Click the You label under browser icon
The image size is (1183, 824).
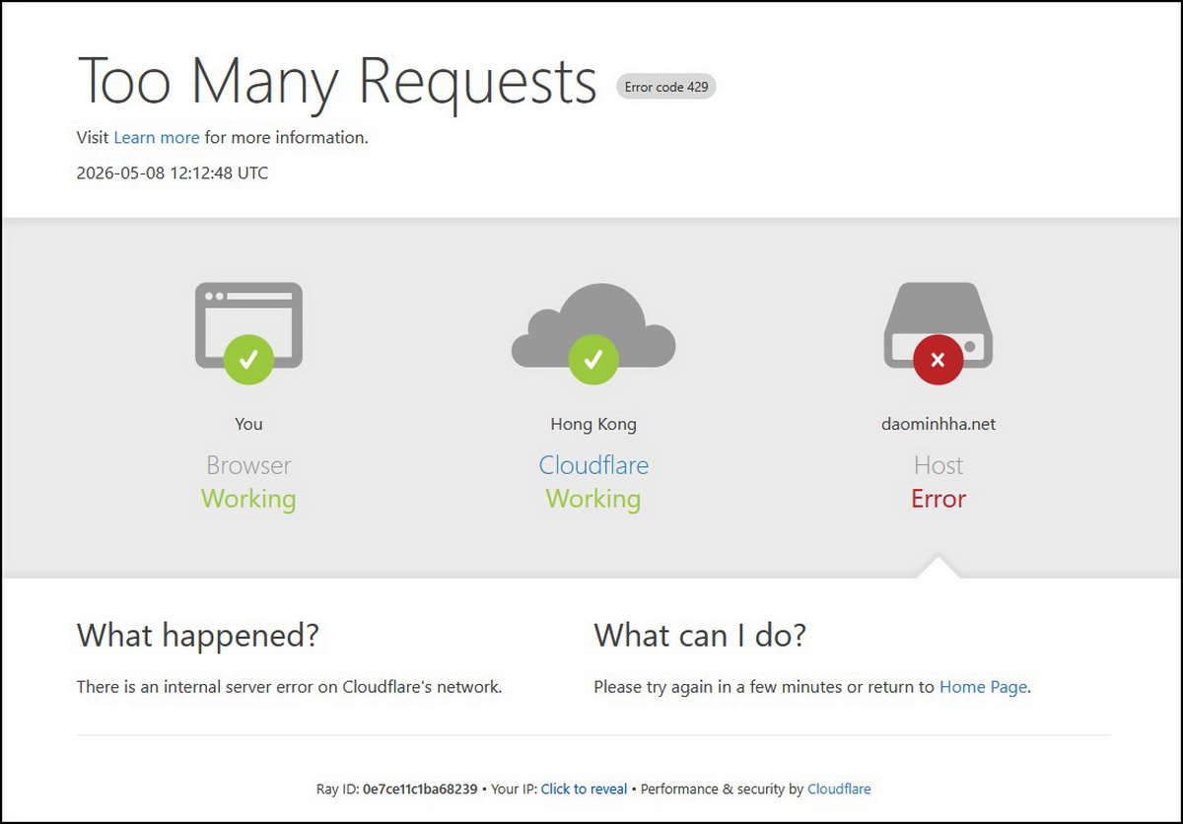click(x=248, y=424)
